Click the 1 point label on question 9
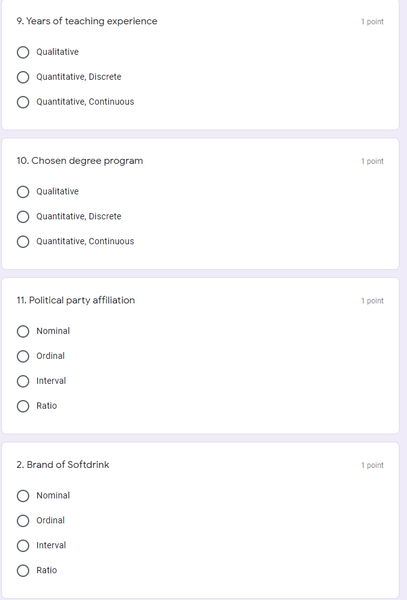Viewport: 407px width, 600px height. coord(372,21)
